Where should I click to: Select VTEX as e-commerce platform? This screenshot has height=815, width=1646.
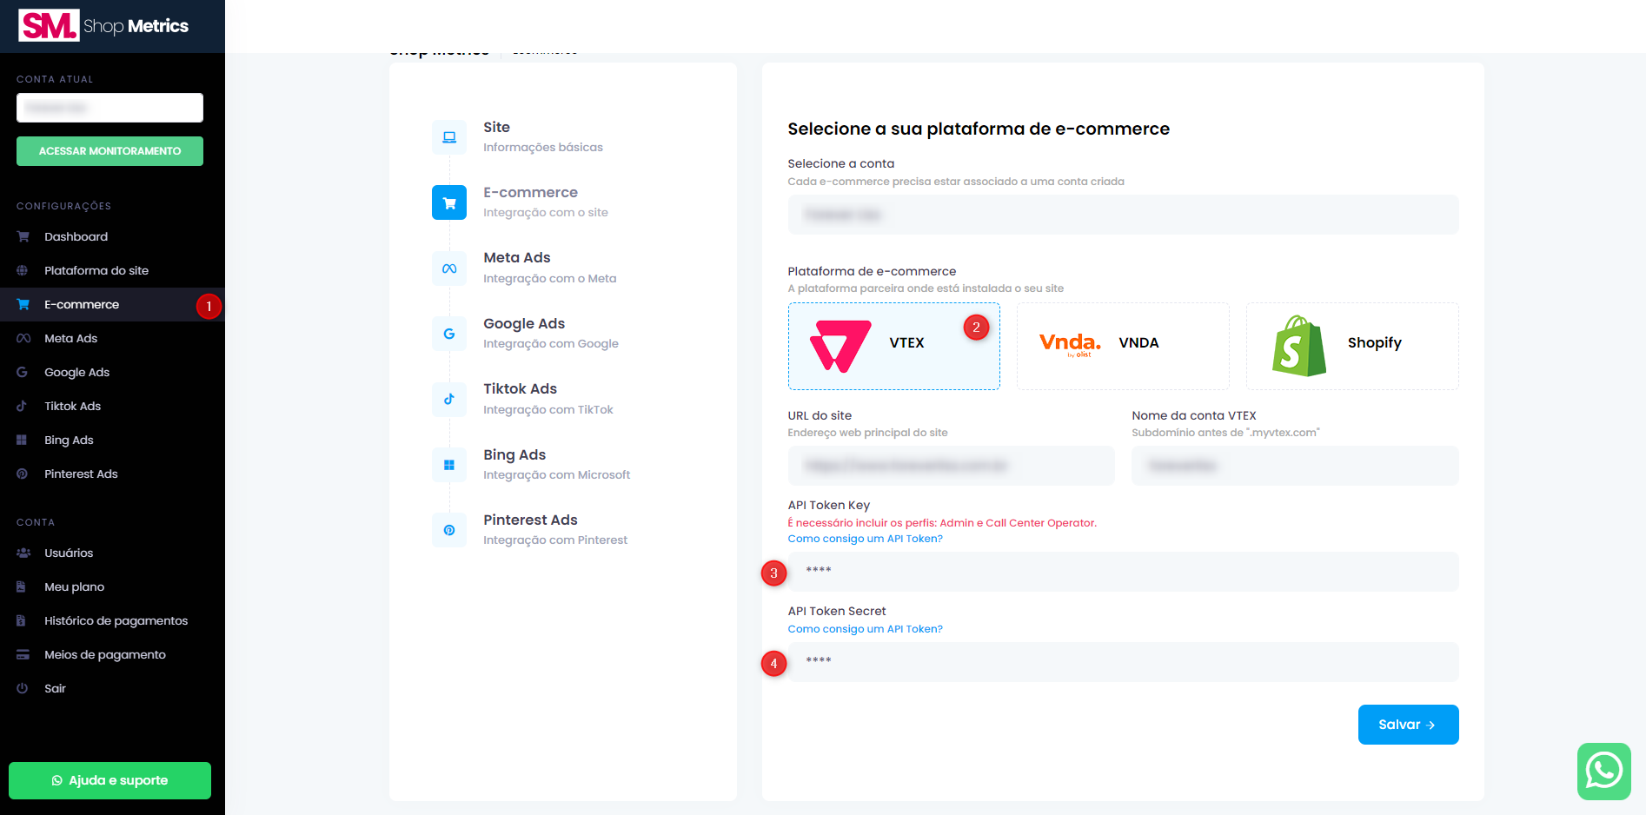tap(893, 346)
